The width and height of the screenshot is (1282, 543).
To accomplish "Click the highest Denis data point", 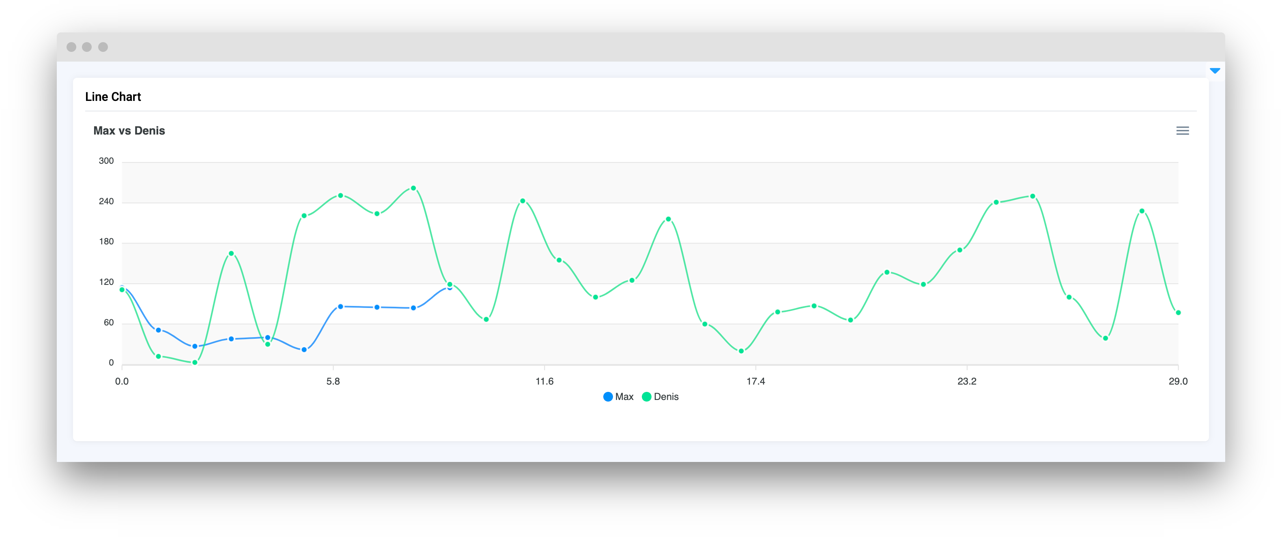I will tap(413, 188).
